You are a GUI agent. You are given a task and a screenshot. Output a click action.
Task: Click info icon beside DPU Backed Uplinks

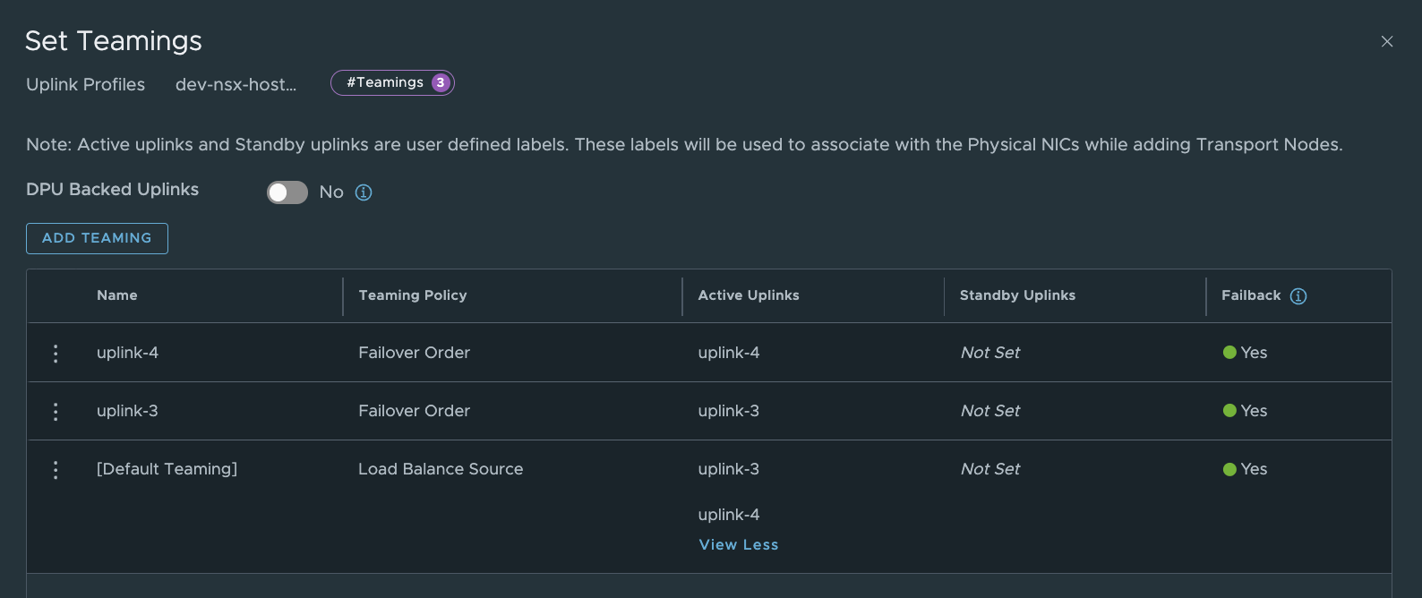364,192
